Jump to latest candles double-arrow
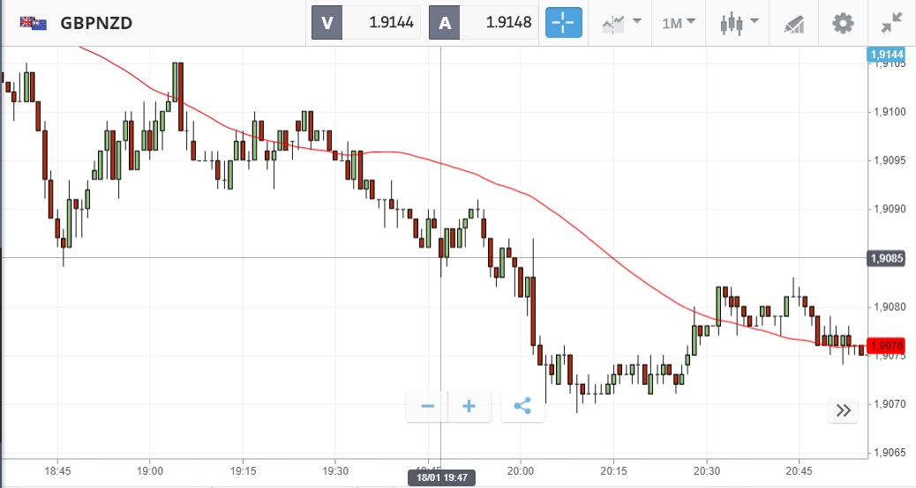The height and width of the screenshot is (488, 916). point(843,410)
